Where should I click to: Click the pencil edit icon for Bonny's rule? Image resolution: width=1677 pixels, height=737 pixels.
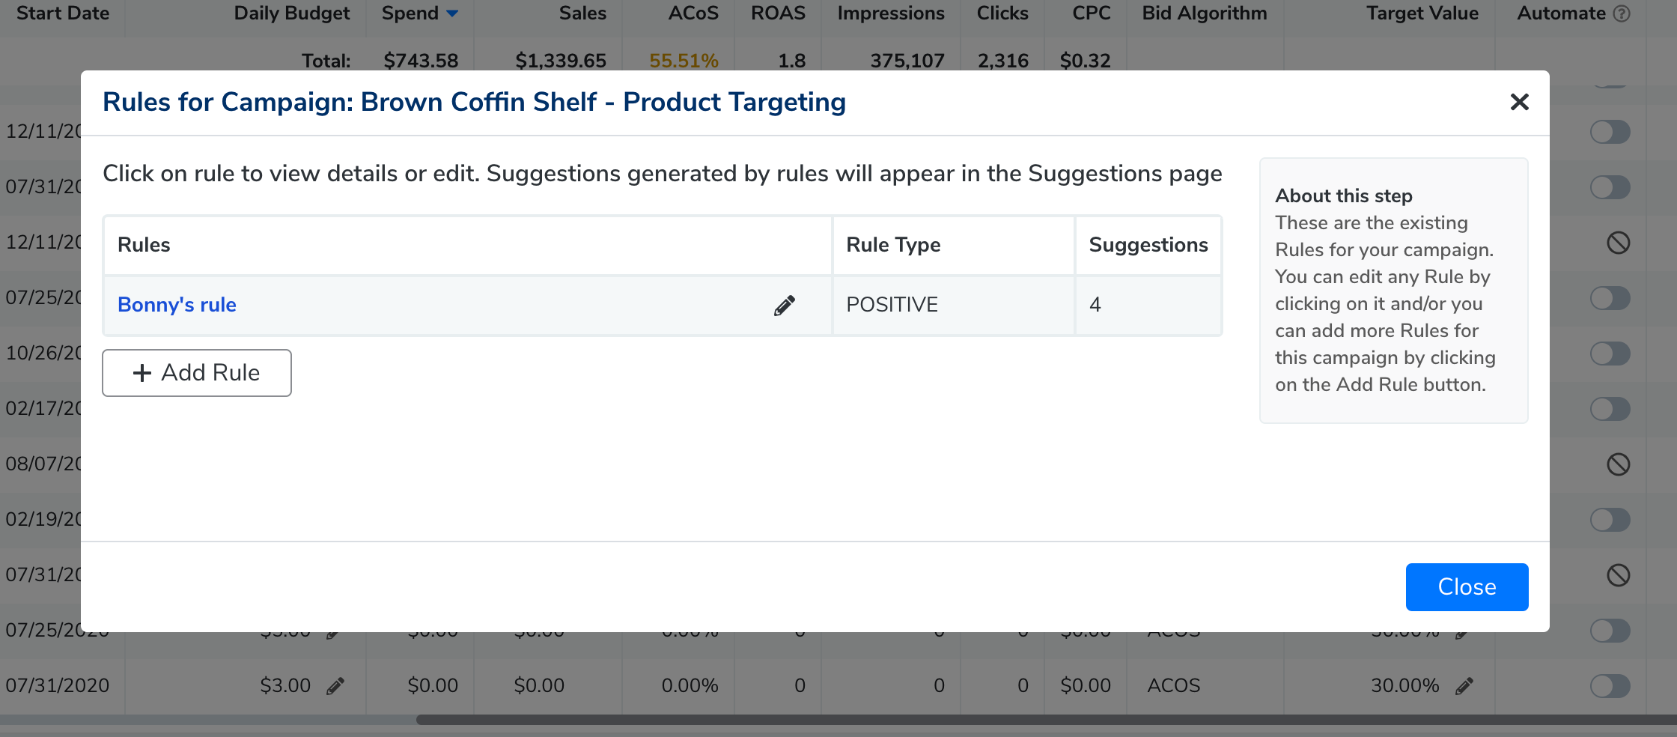tap(784, 306)
